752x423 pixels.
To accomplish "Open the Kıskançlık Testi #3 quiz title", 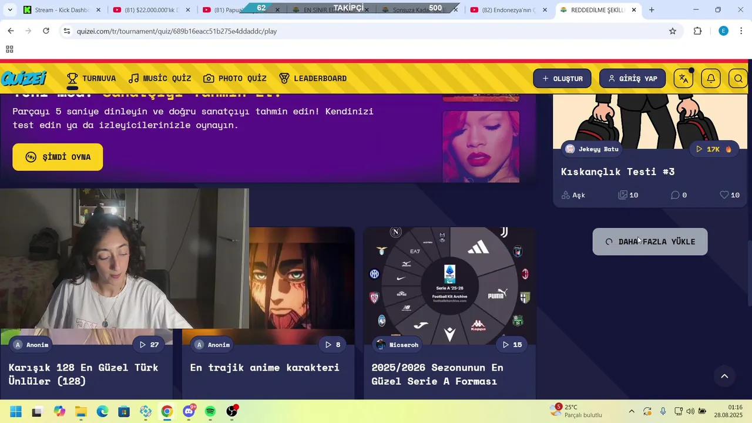I will (617, 172).
